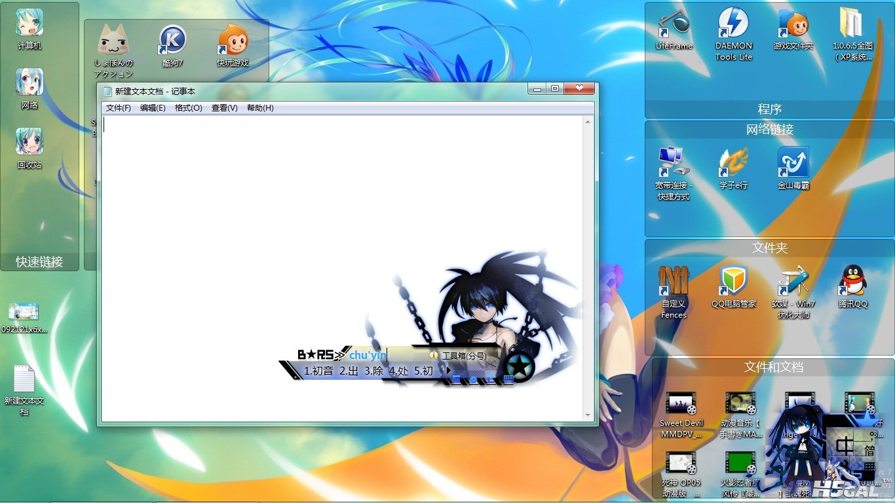This screenshot has height=503, width=895.
Task: Select the QQ电脑管家 shield icon
Action: (733, 287)
